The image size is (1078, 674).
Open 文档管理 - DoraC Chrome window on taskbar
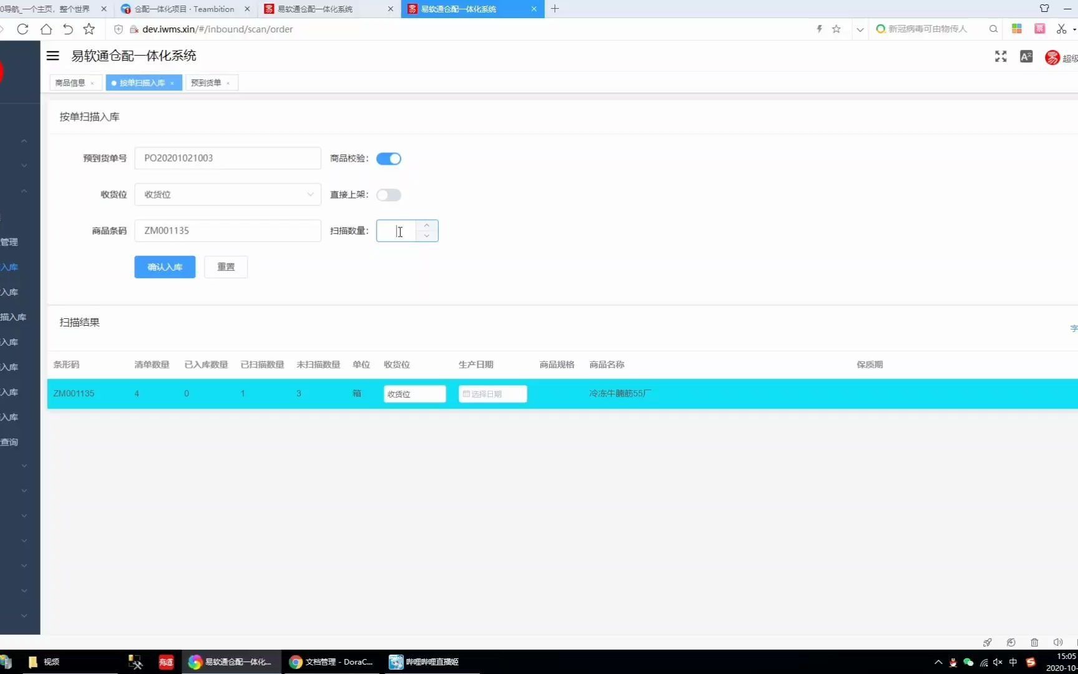point(332,662)
